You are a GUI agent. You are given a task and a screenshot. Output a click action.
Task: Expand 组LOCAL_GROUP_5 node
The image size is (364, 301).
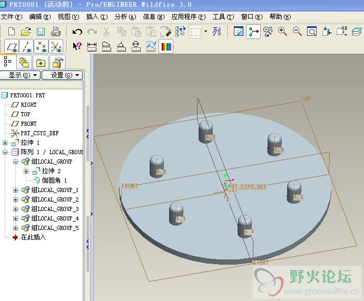pos(16,228)
